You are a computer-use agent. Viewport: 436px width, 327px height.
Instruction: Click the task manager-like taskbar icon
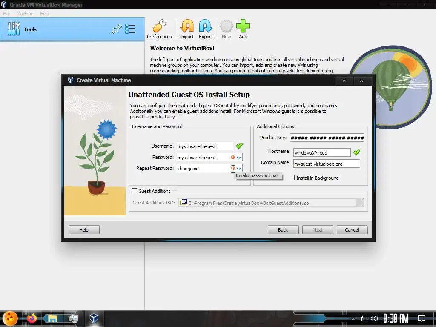point(73,318)
